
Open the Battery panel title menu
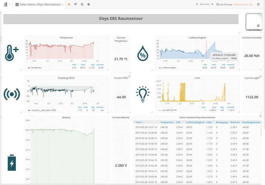point(66,117)
